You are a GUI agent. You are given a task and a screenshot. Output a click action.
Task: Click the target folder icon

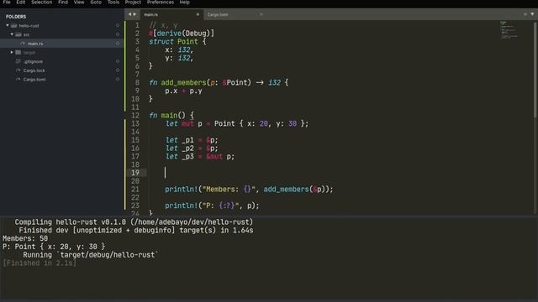[18, 52]
